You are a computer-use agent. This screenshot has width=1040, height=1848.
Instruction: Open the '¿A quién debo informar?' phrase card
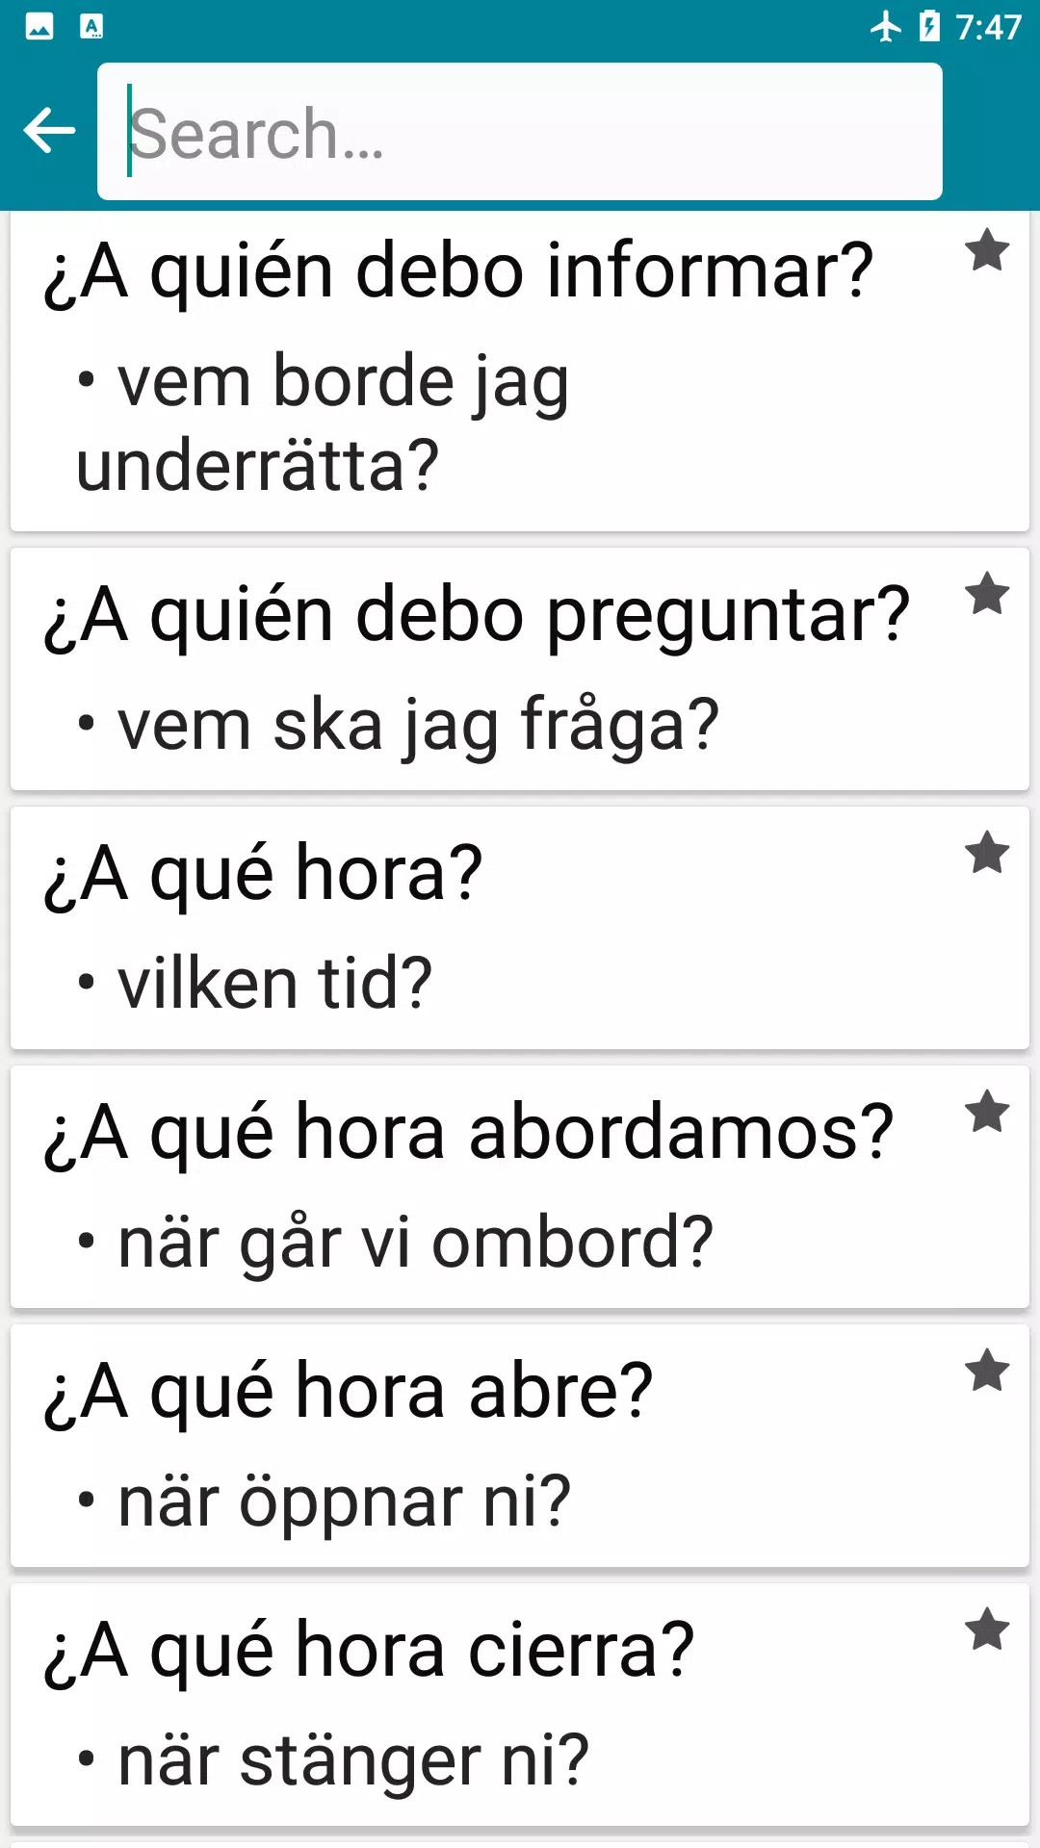coord(458,272)
